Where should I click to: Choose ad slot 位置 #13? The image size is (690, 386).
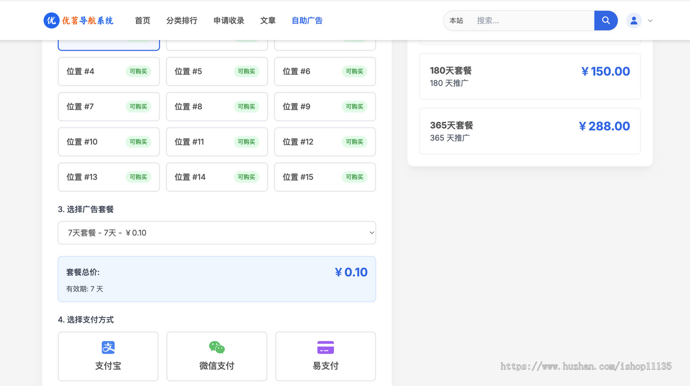coord(109,177)
